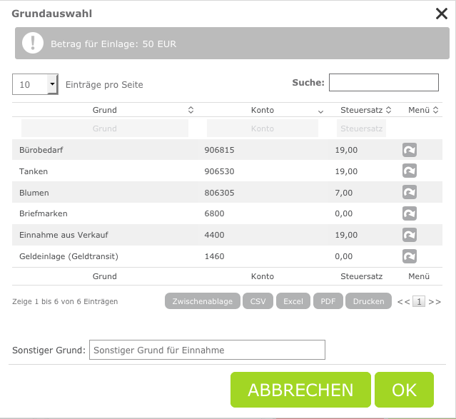Image resolution: width=456 pixels, height=419 pixels.
Task: Click the select icon in Blumen row
Action: (x=410, y=193)
